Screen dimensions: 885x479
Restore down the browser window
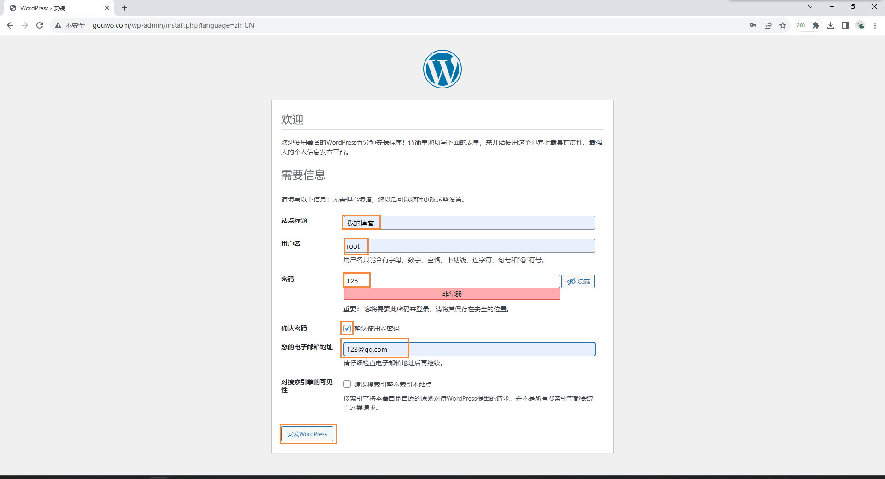tap(853, 6)
